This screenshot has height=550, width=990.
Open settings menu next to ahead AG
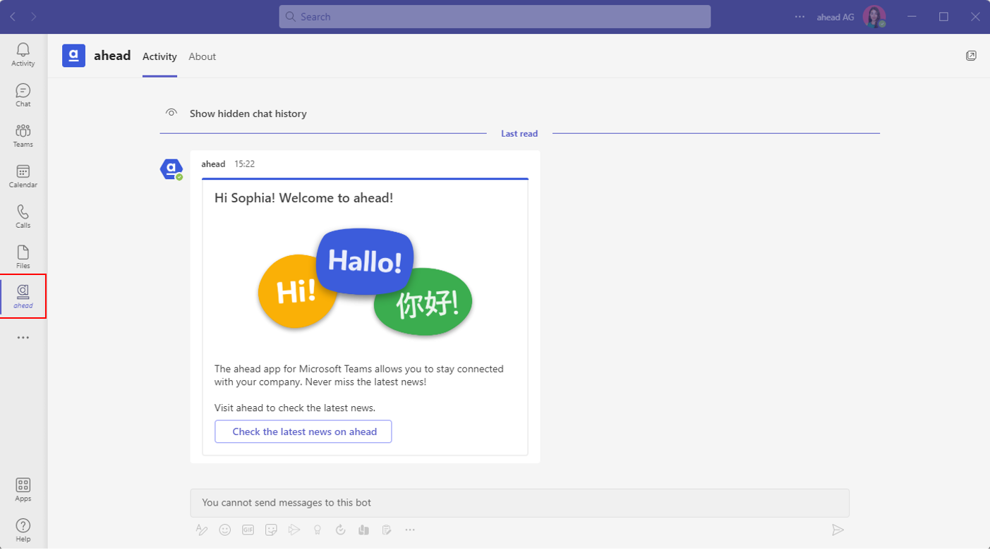[798, 16]
